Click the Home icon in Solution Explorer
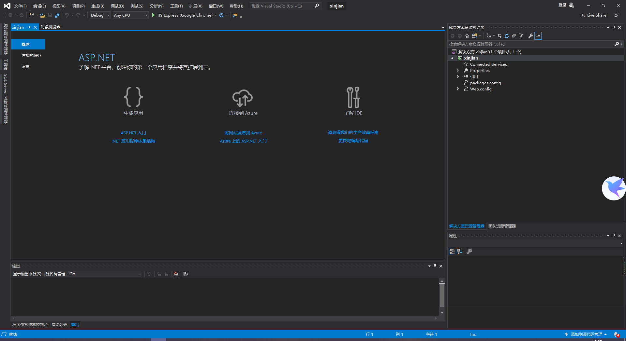Screen dimensions: 626x341 467,36
